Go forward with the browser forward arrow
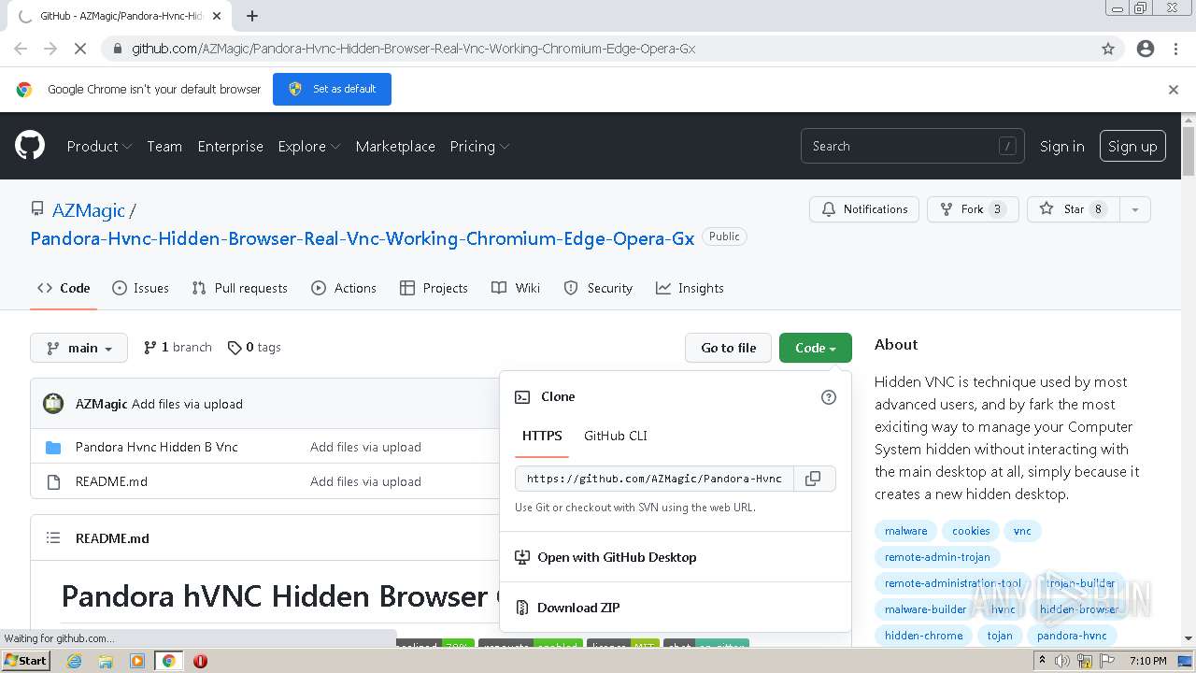Screen dimensions: 1196x673 50,49
